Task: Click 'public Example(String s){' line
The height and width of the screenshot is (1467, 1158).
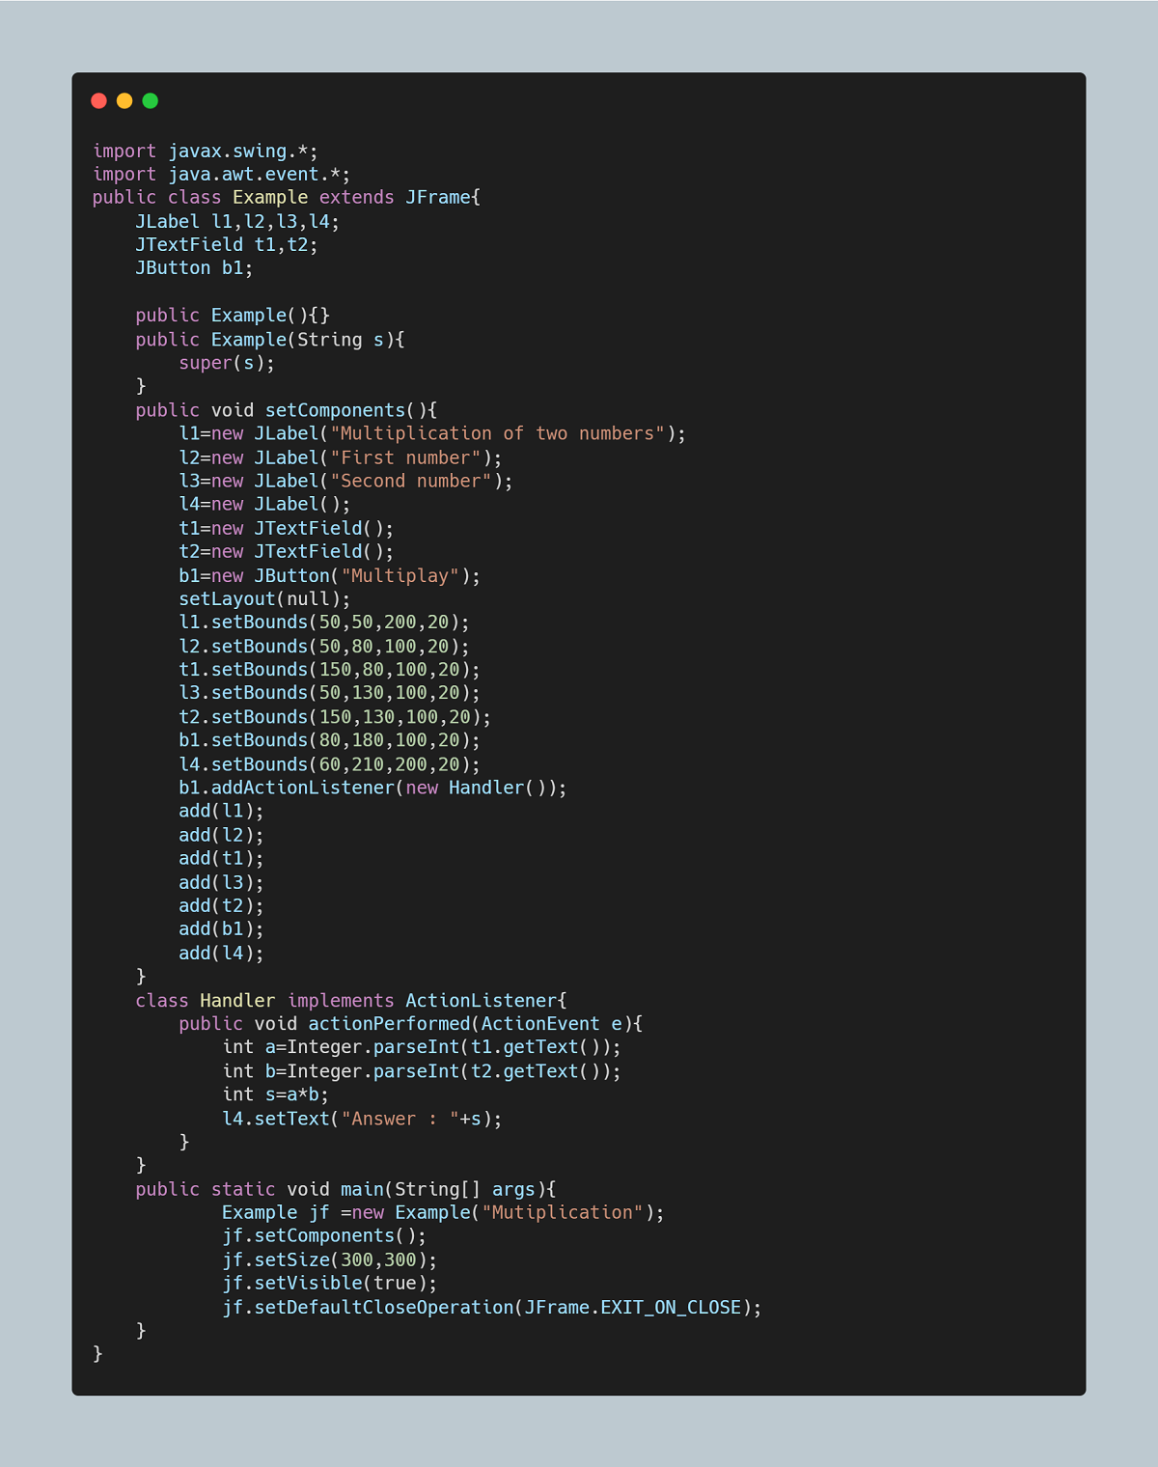Action: coord(270,340)
